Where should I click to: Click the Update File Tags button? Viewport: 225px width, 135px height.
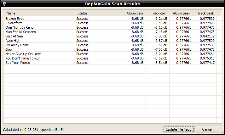(x=178, y=129)
